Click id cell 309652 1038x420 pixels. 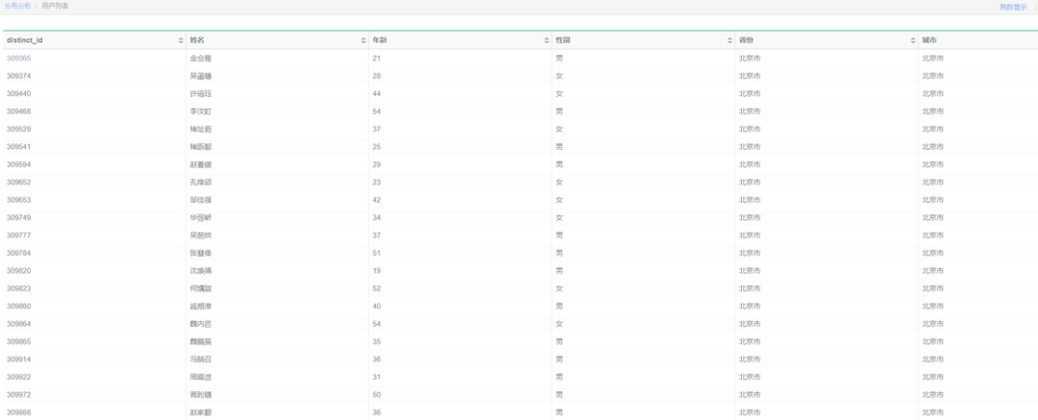pos(18,183)
